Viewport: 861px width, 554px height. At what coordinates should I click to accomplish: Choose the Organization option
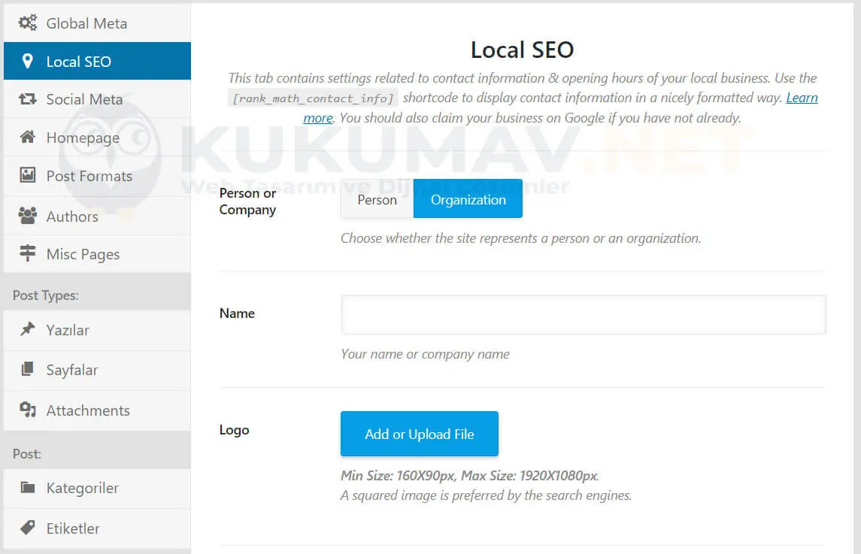(468, 199)
